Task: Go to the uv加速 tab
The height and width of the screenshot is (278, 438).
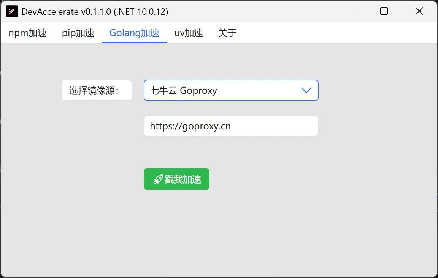Action: click(189, 33)
